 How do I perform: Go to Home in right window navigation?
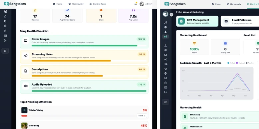coord(216,4)
